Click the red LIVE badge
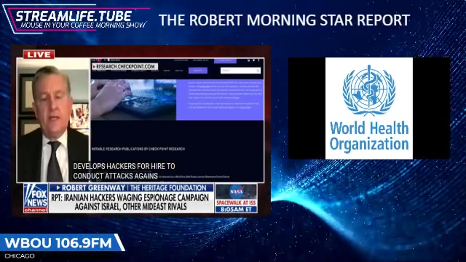The width and height of the screenshot is (466, 262). pyautogui.click(x=39, y=55)
